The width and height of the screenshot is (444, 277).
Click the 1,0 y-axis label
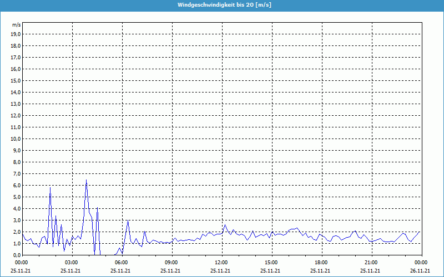(x=16, y=244)
